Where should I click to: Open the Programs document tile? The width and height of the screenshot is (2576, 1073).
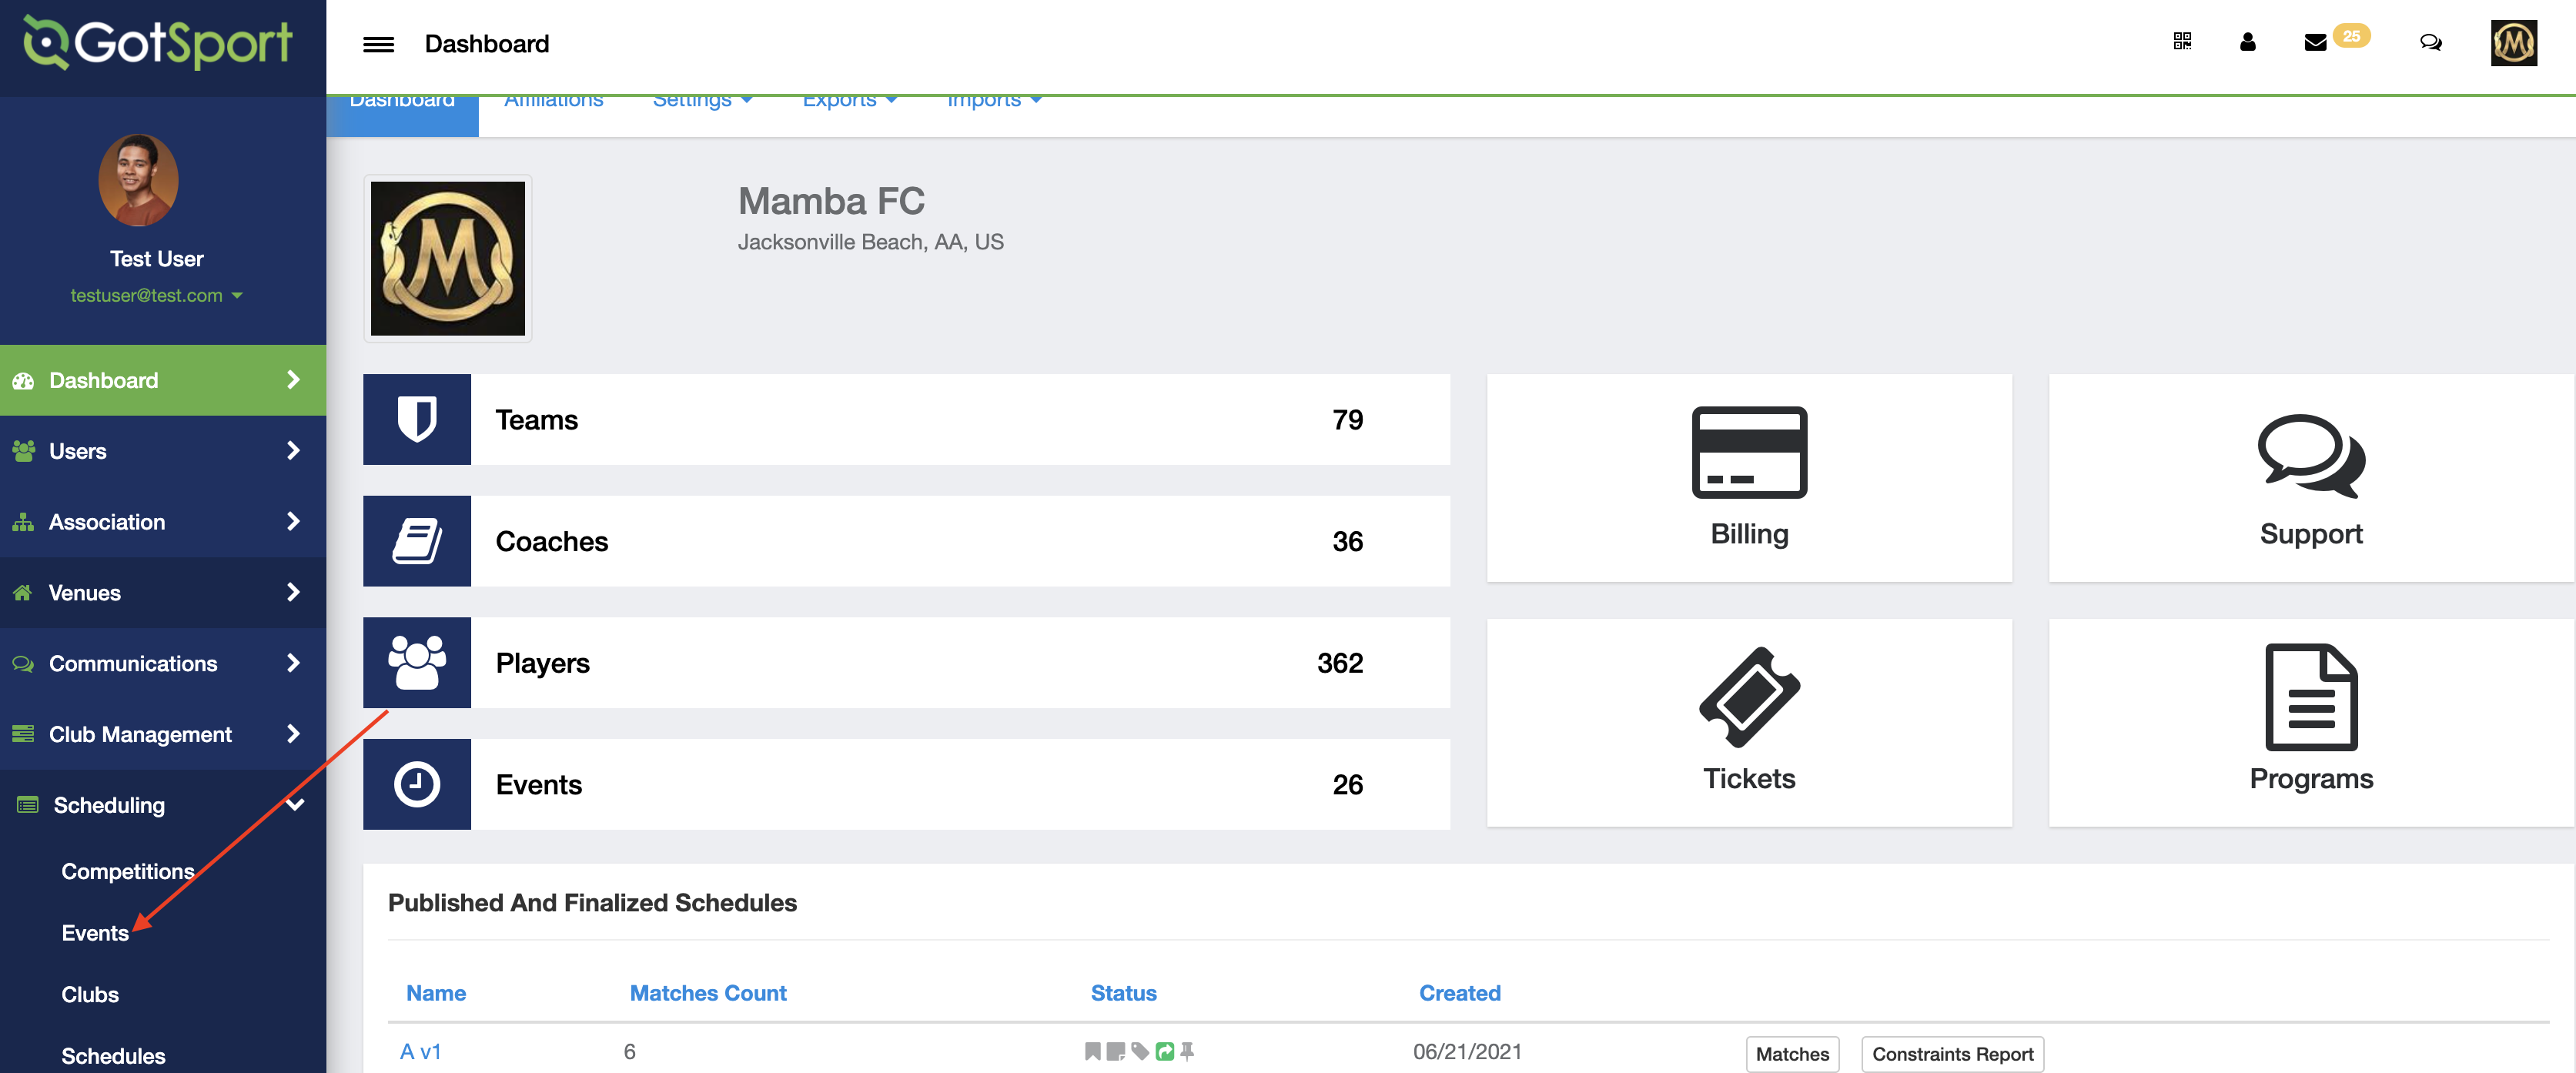pos(2311,722)
